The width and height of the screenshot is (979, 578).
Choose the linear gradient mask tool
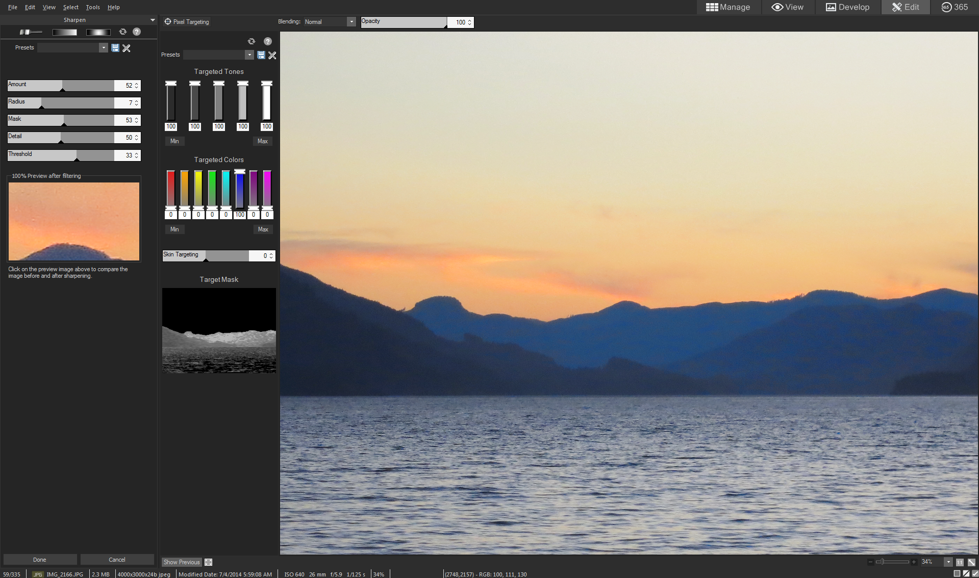click(64, 32)
